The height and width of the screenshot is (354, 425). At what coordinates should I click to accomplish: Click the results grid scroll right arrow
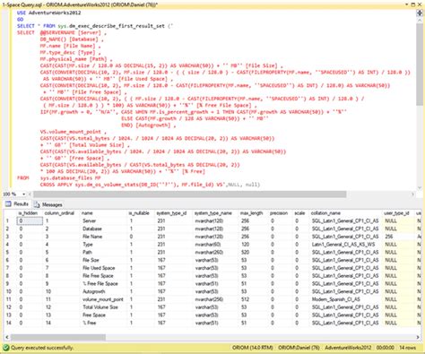click(418, 337)
